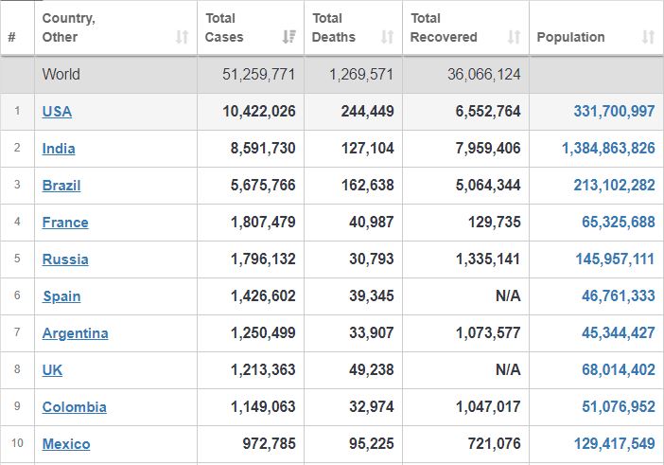The image size is (664, 465).
Task: Open the USA country link
Action: (x=57, y=112)
